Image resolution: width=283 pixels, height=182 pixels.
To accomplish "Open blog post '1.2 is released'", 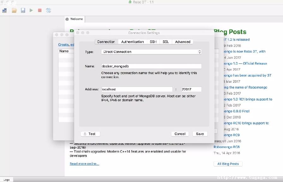I will tap(237, 40).
